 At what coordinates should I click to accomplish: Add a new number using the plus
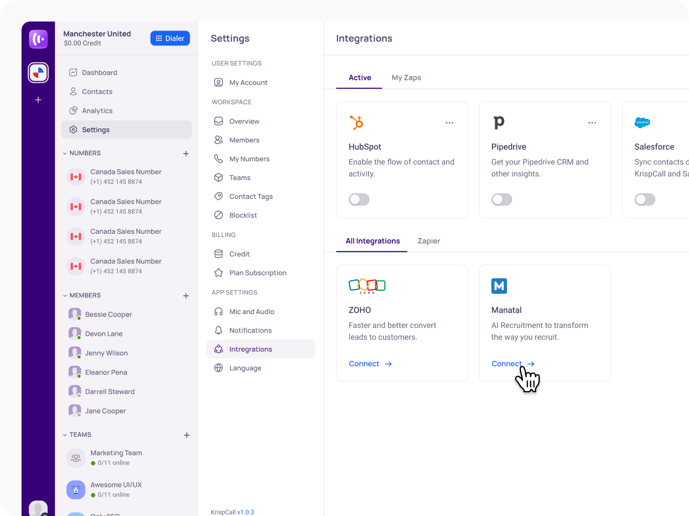click(x=186, y=154)
